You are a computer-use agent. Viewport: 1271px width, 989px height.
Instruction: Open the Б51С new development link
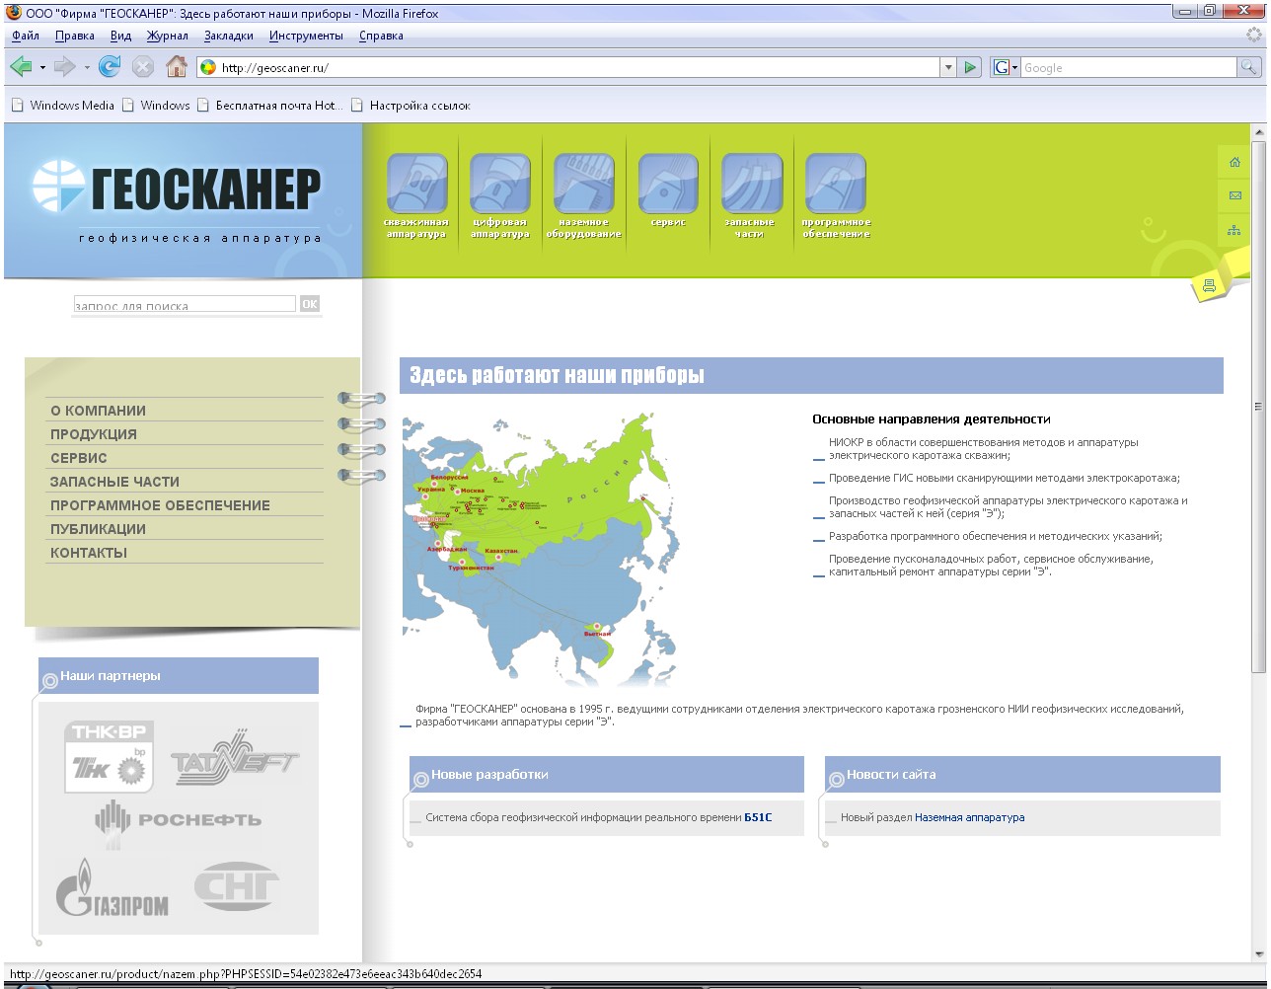pyautogui.click(x=758, y=817)
